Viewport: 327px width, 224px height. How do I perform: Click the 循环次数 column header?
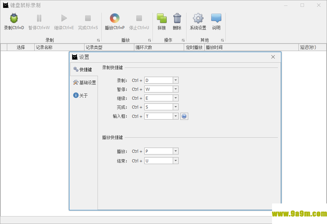pos(159,47)
